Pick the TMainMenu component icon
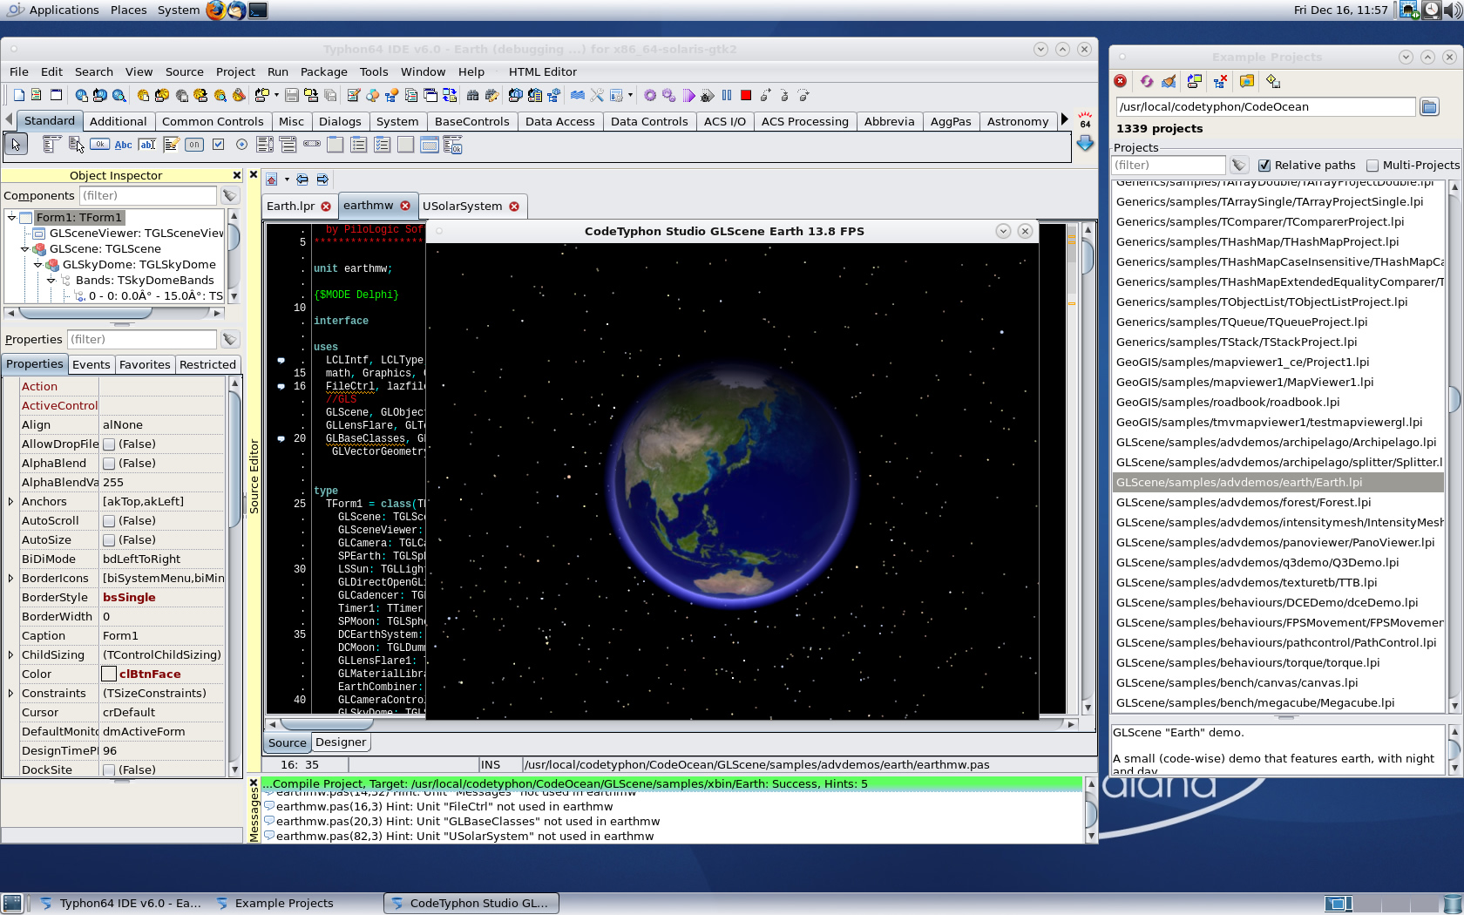The width and height of the screenshot is (1464, 915). tap(51, 145)
